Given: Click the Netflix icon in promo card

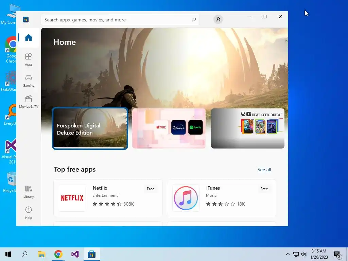Looking at the screenshot, I should click(161, 127).
